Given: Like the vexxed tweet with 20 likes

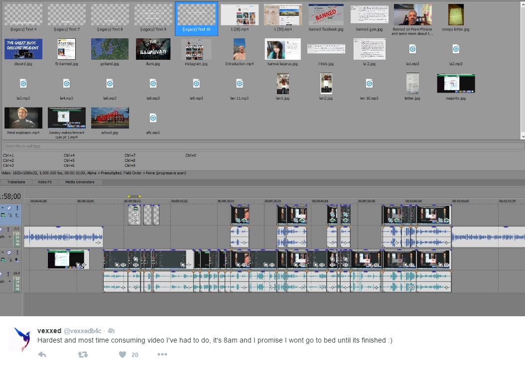Looking at the screenshot, I should coord(123,354).
